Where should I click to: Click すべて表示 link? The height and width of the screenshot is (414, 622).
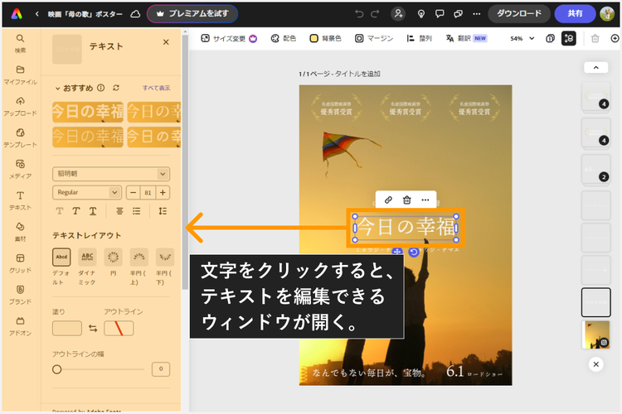pyautogui.click(x=156, y=88)
